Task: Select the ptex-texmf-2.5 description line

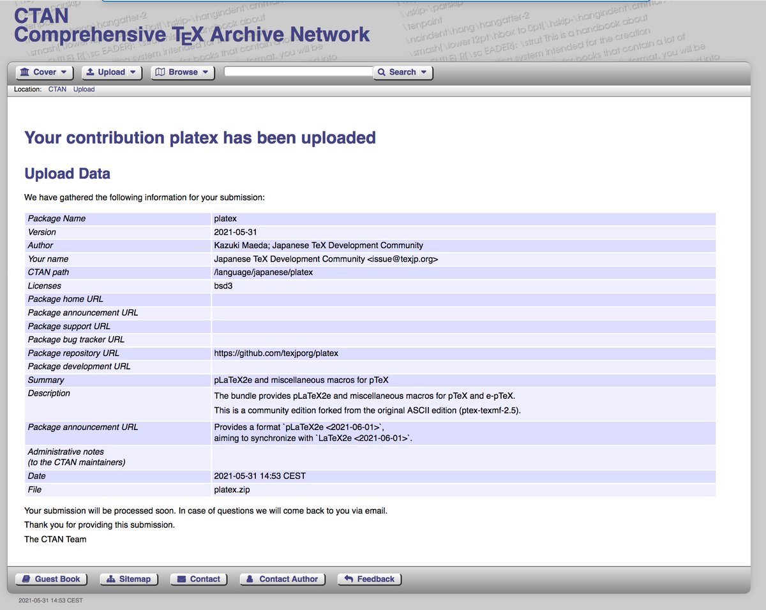Action: point(367,410)
